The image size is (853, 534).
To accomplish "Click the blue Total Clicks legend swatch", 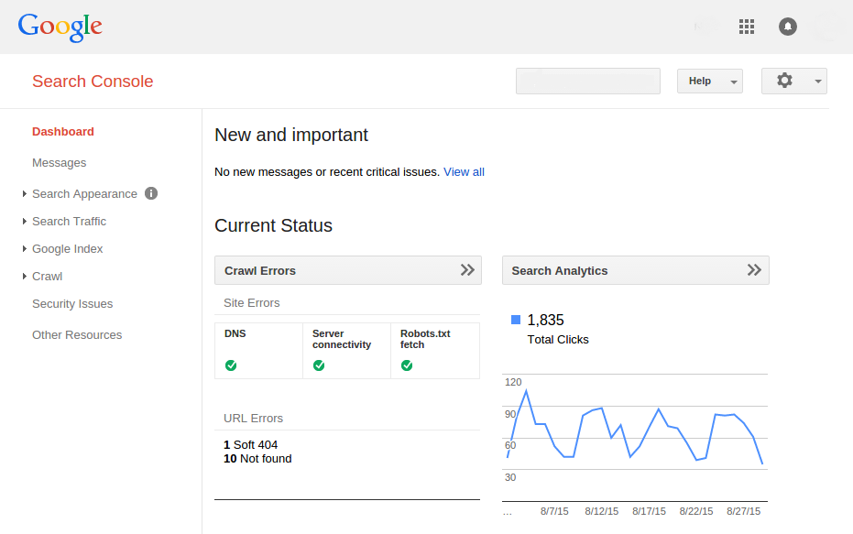I will [x=516, y=320].
